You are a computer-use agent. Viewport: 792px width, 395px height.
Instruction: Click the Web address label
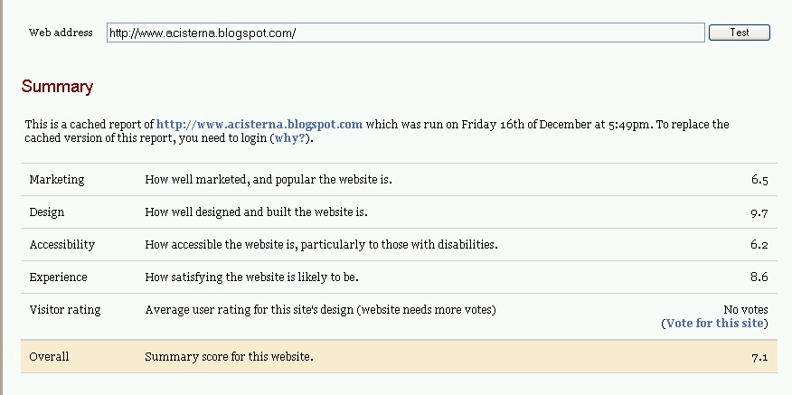point(61,33)
